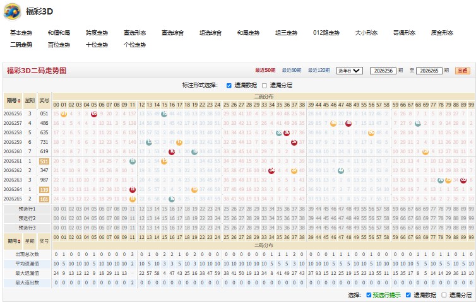Select number 25 in 预选行2 row
Screen dimensions: 476x302
tap(226, 218)
